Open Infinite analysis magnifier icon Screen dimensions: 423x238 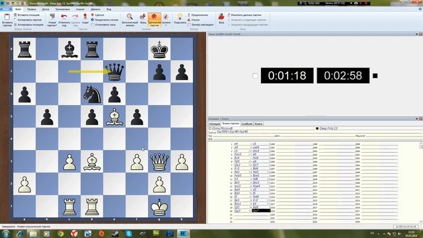[x=130, y=17]
